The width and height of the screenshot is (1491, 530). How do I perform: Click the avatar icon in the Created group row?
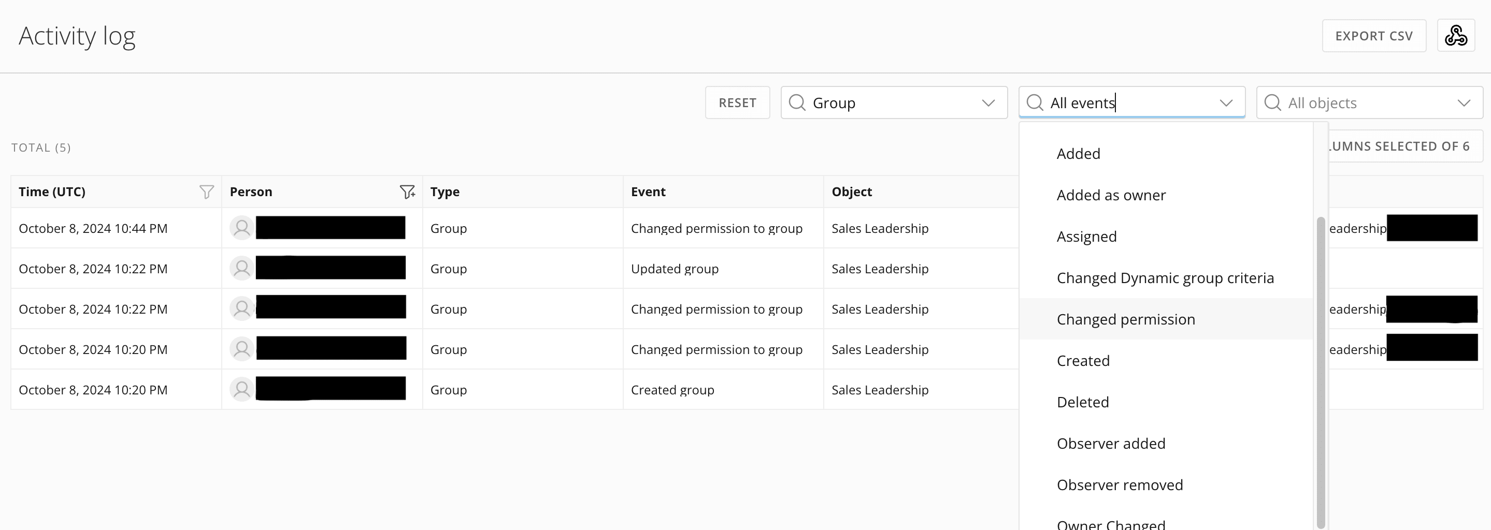[242, 390]
